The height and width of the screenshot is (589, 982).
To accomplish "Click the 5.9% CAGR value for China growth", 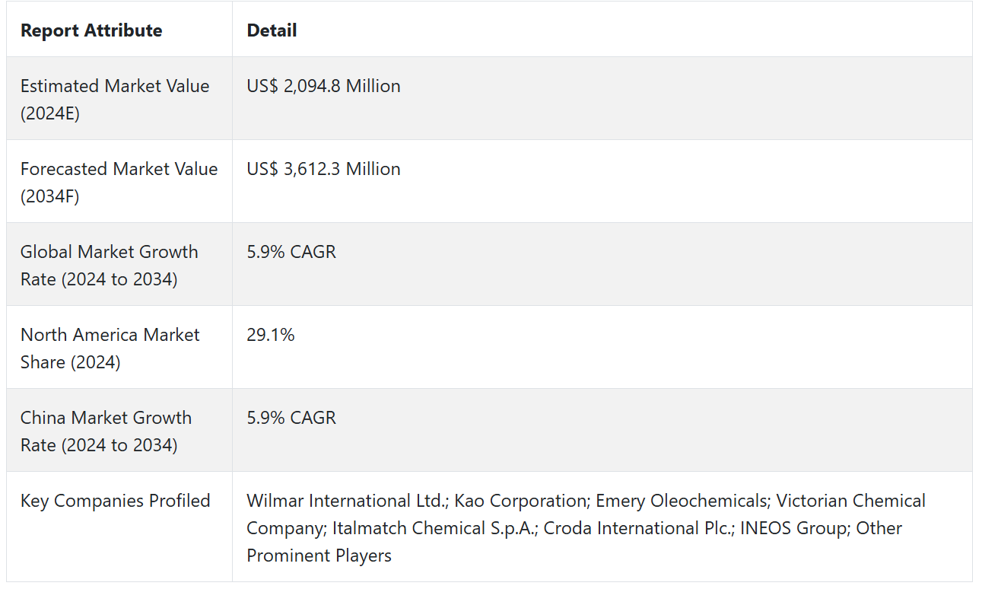I will [291, 418].
